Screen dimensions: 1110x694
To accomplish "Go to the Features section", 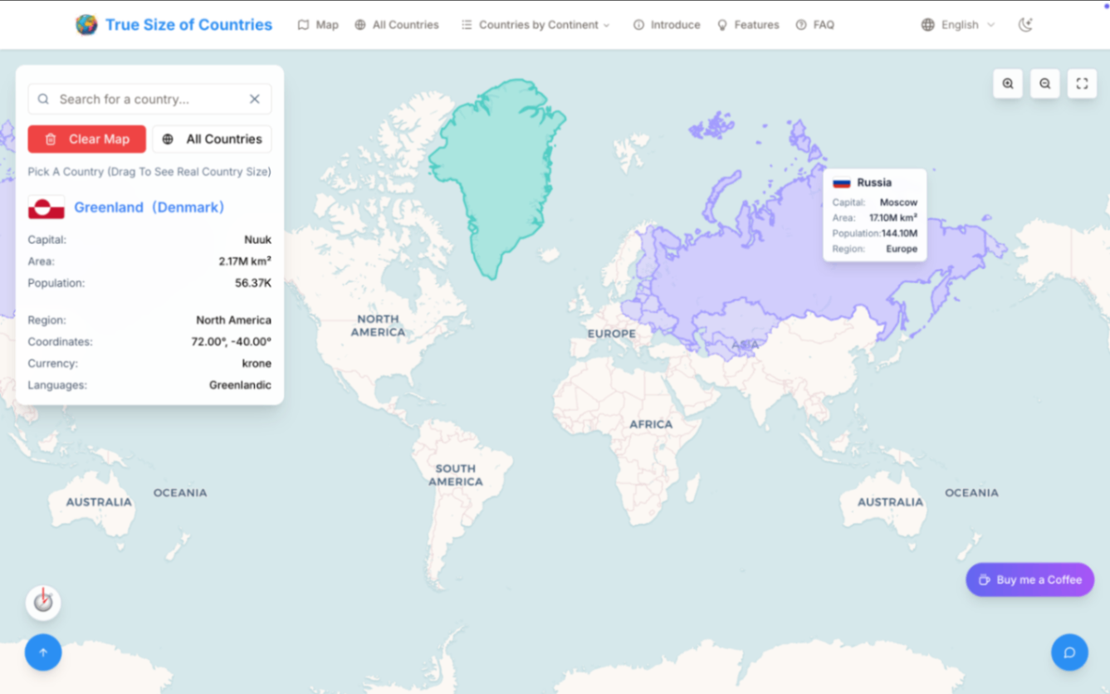I will [748, 25].
